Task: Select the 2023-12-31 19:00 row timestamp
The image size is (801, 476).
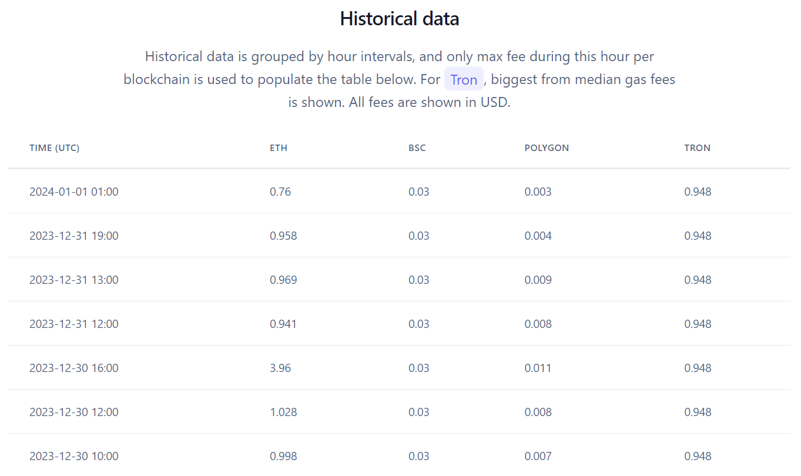Action: 74,236
